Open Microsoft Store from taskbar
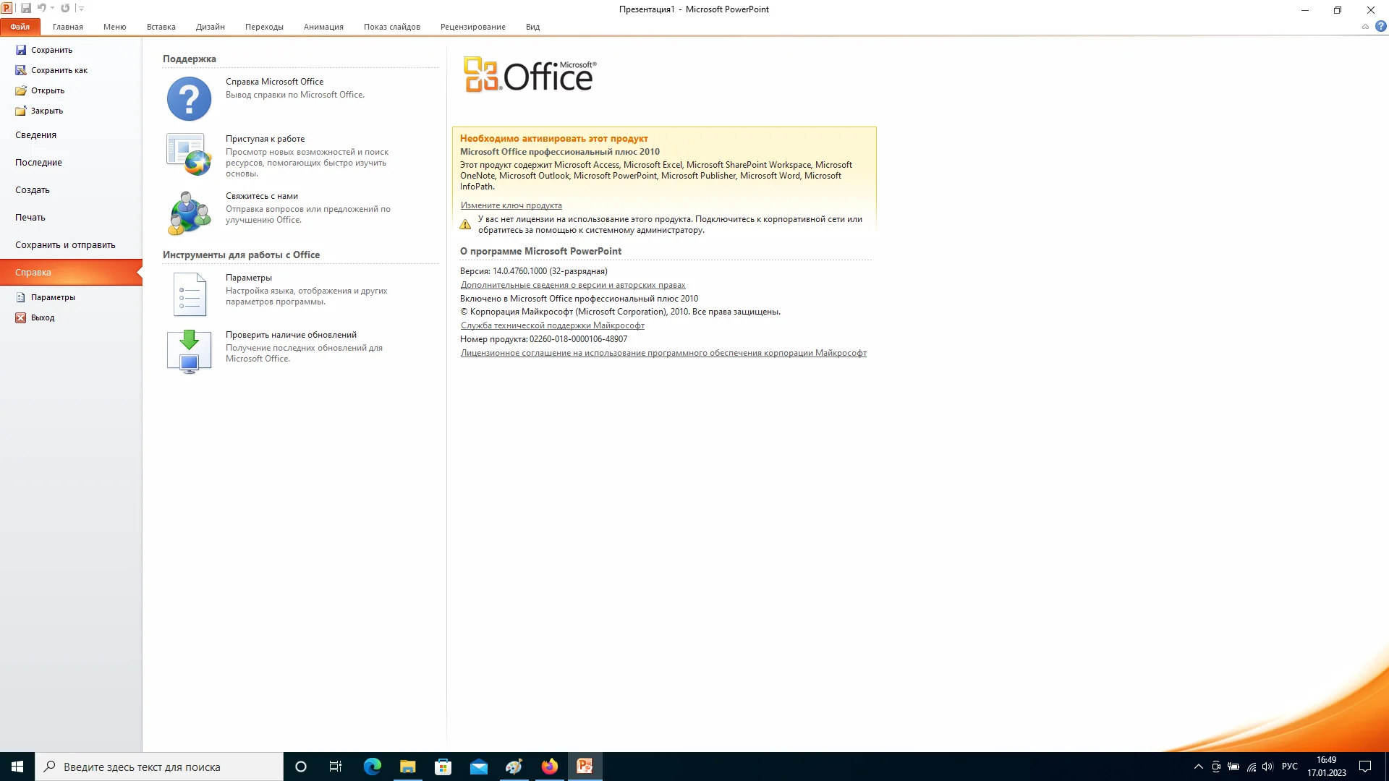This screenshot has height=781, width=1389. (x=443, y=767)
